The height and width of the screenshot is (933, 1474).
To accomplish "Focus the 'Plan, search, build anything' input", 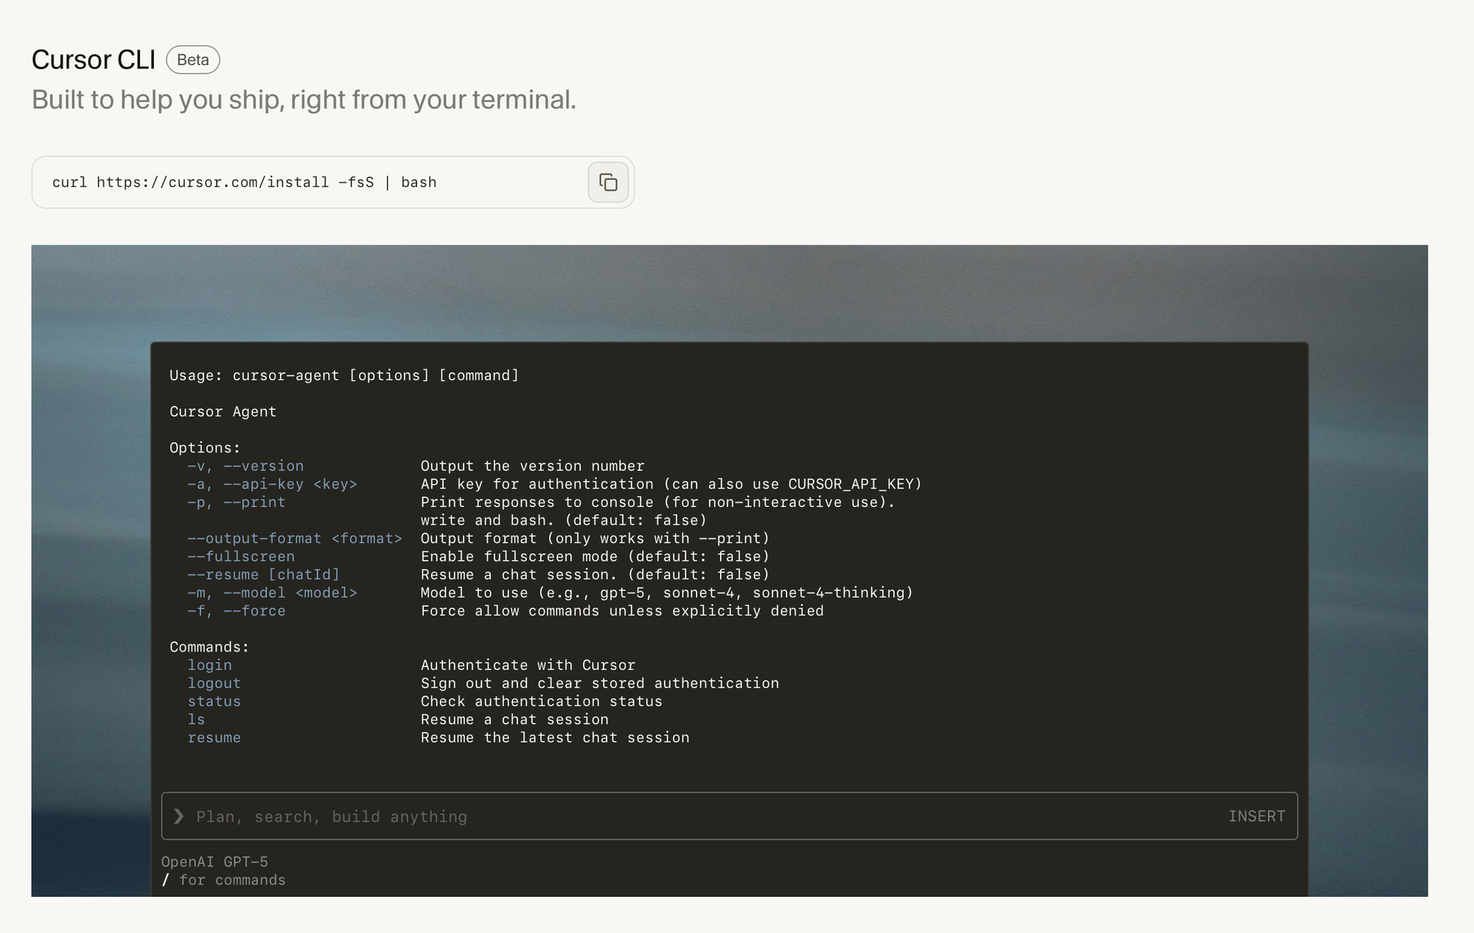I will (663, 816).
